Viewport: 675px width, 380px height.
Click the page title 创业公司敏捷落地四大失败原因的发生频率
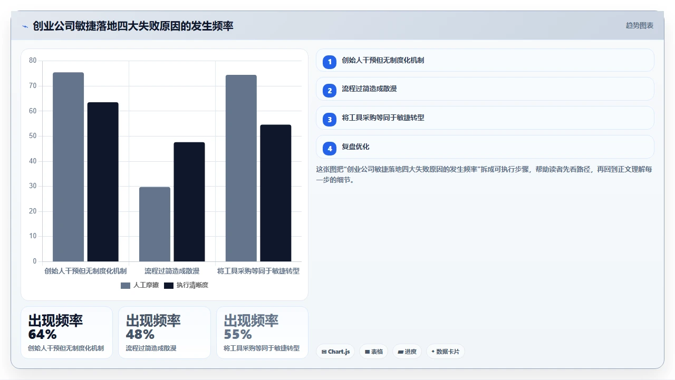[133, 26]
